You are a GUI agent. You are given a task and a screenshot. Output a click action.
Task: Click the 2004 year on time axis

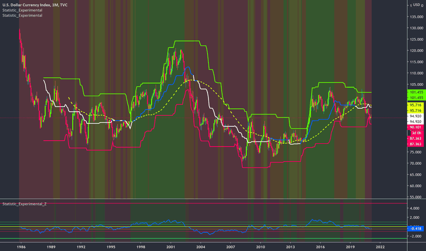(x=201, y=247)
